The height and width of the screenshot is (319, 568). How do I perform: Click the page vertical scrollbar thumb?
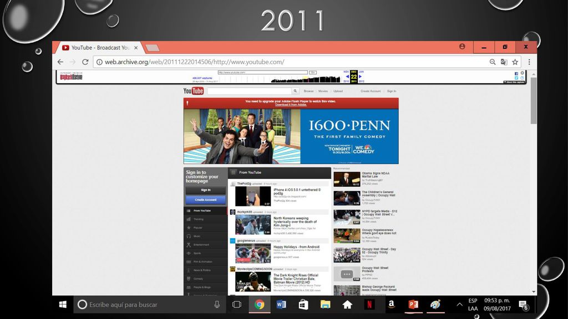[x=533, y=101]
